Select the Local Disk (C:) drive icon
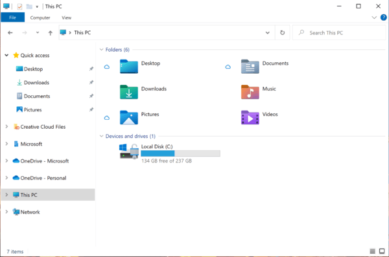 pos(129,151)
